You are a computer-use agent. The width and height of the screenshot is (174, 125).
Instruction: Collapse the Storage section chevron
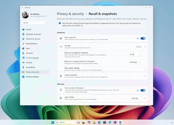tap(145, 47)
